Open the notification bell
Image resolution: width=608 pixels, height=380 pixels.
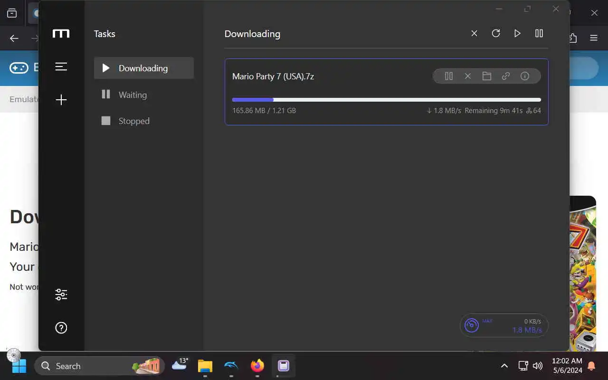pyautogui.click(x=591, y=366)
